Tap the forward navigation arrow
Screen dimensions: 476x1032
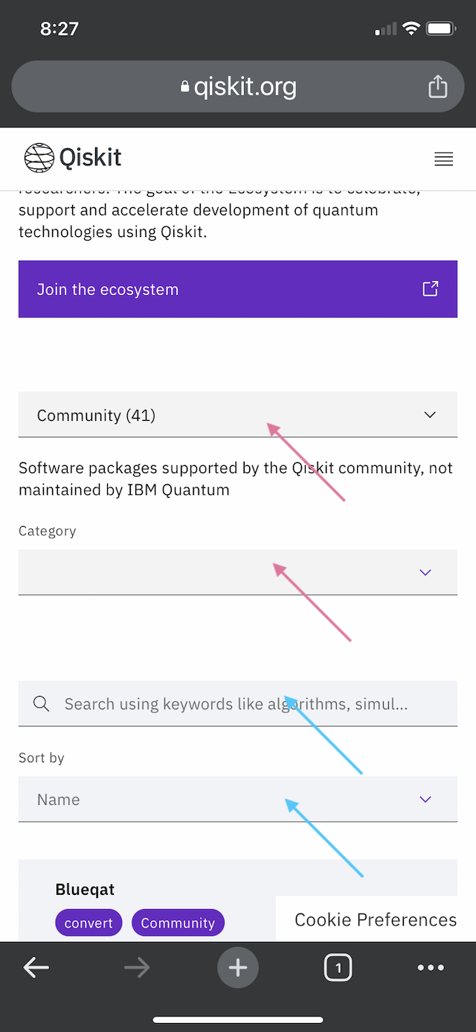[x=137, y=967]
